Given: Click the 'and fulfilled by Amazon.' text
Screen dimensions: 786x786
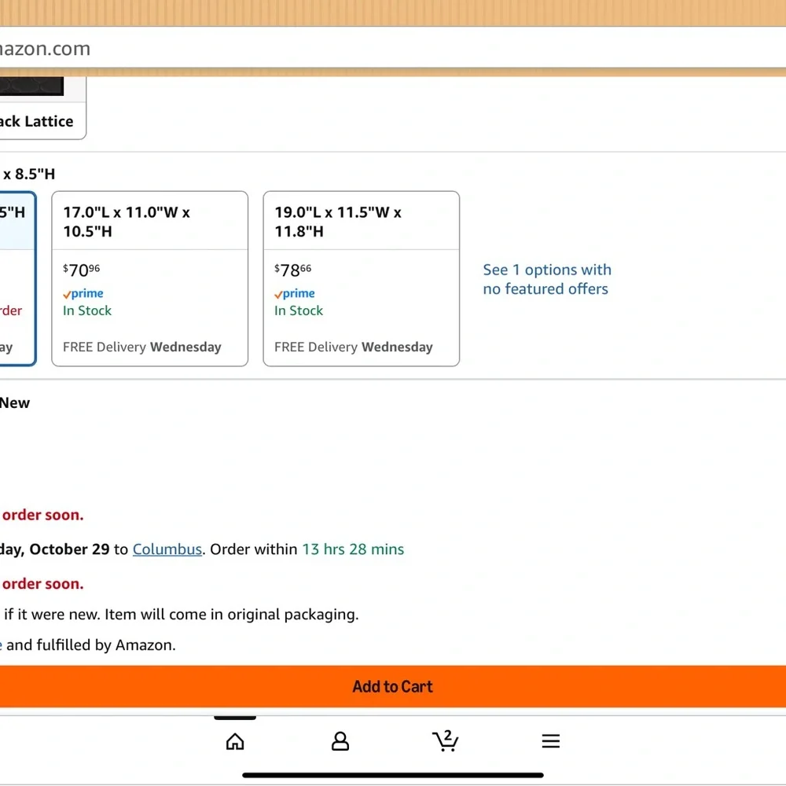Looking at the screenshot, I should 90,645.
